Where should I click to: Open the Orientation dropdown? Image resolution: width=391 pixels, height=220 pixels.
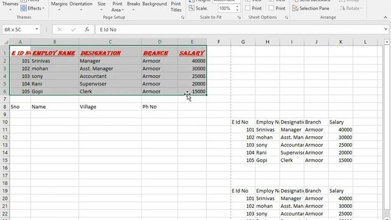click(81, 6)
